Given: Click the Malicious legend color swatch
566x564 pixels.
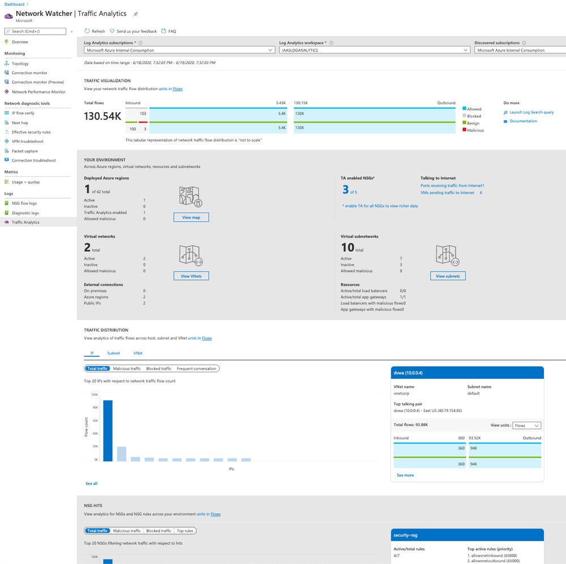Looking at the screenshot, I should tap(464, 130).
